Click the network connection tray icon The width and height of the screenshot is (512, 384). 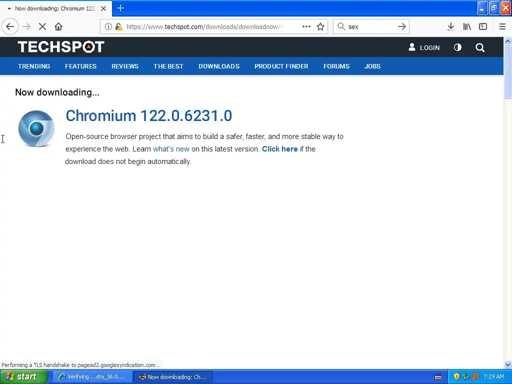(466, 377)
